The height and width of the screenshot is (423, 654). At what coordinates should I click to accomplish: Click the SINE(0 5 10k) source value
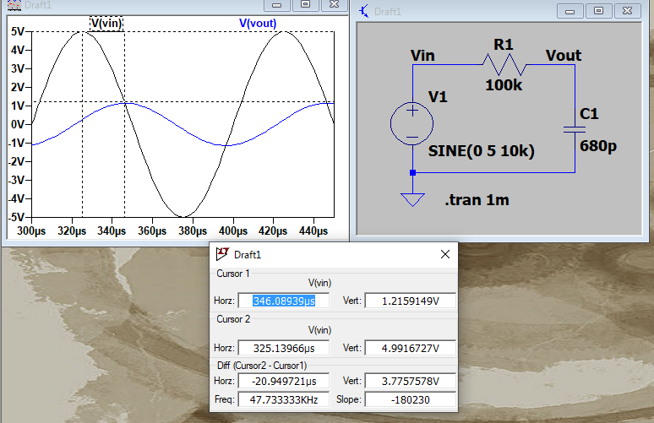[482, 151]
